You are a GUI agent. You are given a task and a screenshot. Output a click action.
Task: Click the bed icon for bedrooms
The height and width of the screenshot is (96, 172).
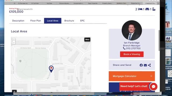click(140, 9)
